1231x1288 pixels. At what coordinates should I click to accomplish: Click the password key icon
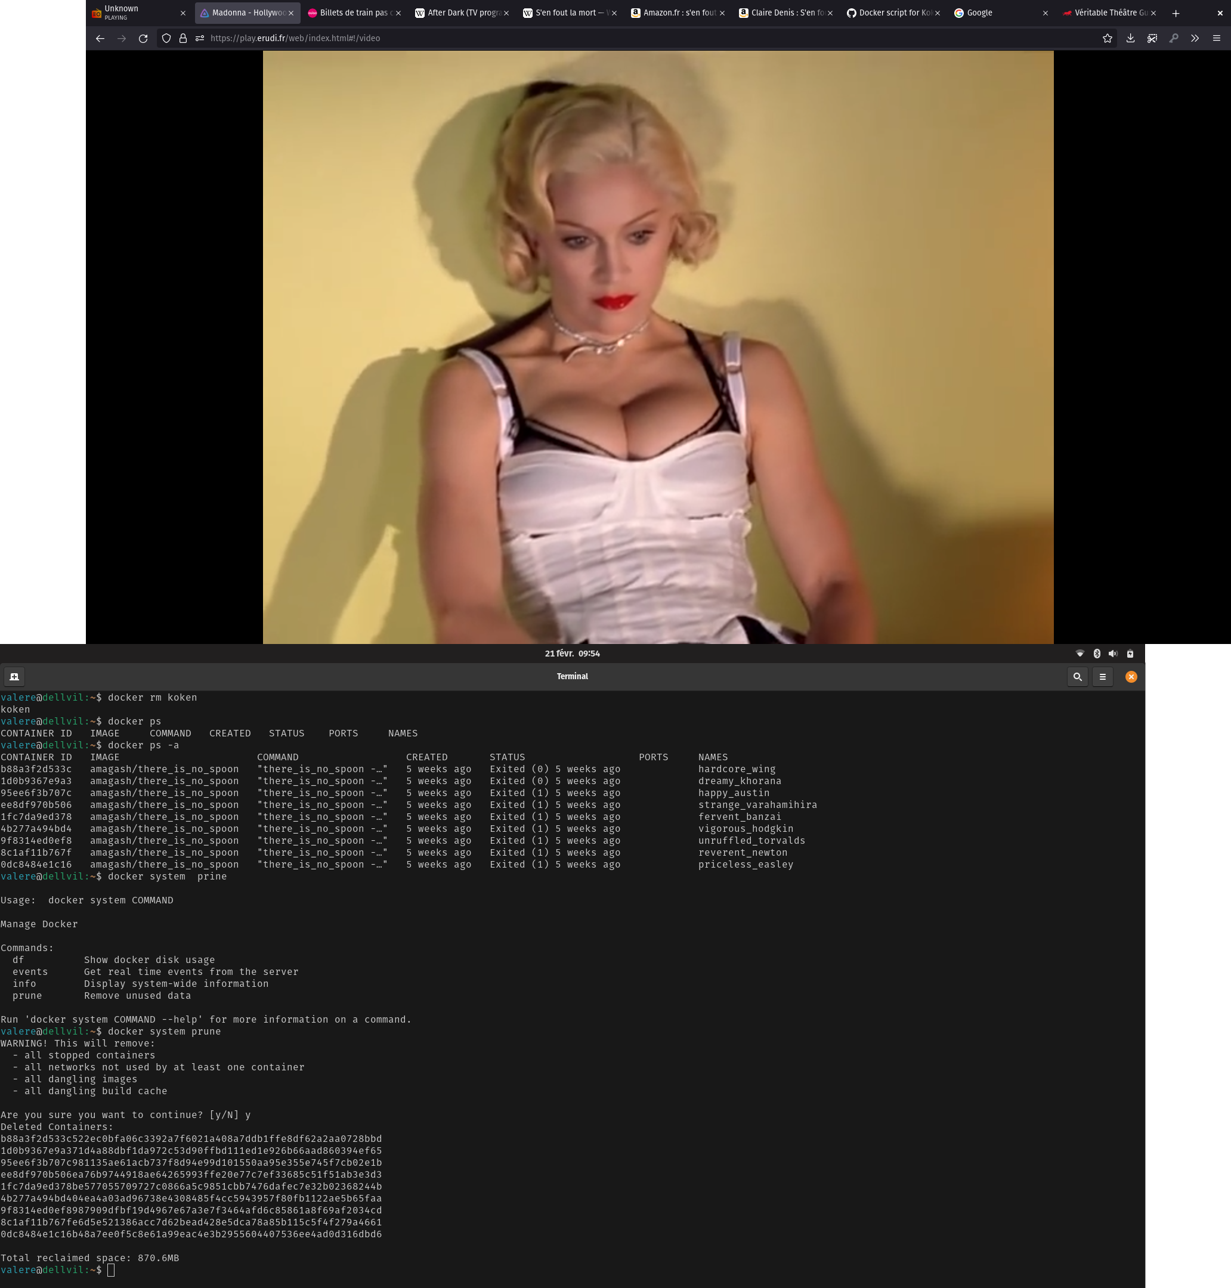pos(1173,38)
